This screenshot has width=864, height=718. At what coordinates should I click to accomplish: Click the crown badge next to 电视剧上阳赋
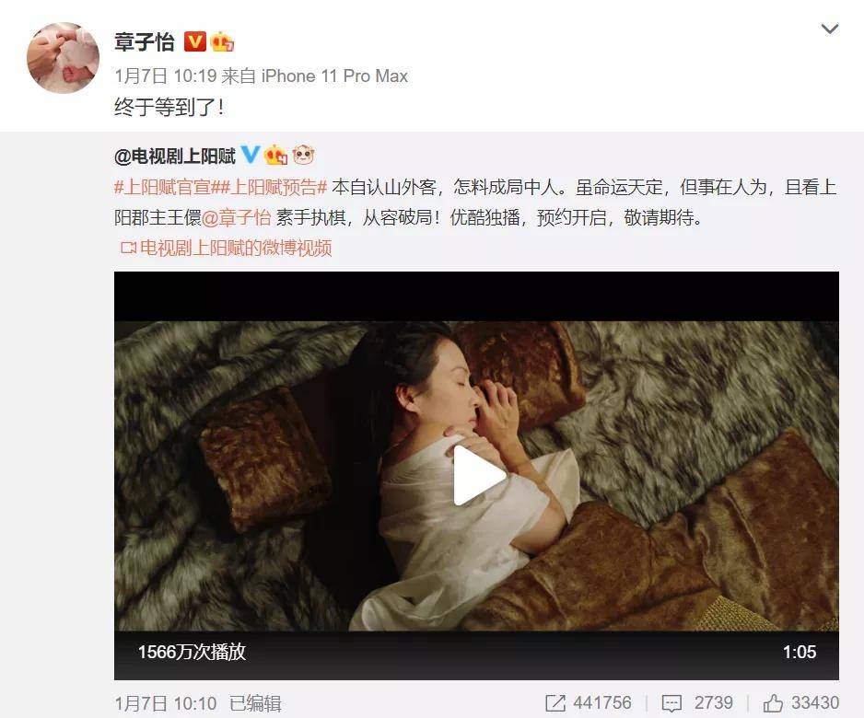pyautogui.click(x=276, y=156)
